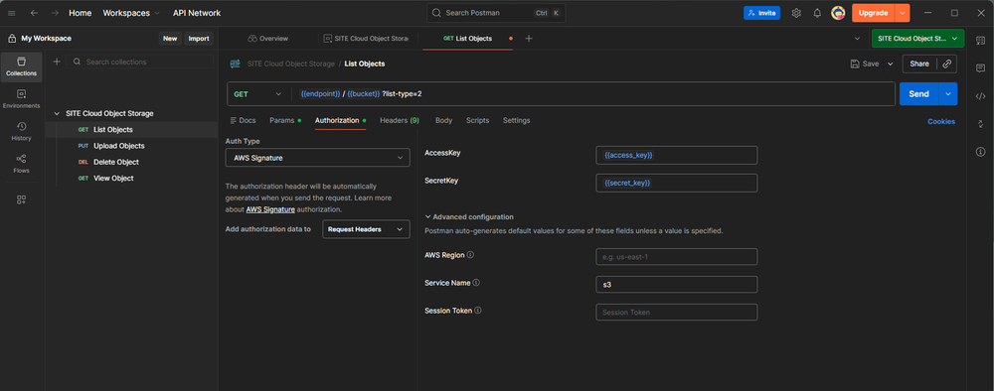Open the hamburger menu icon

(x=11, y=13)
